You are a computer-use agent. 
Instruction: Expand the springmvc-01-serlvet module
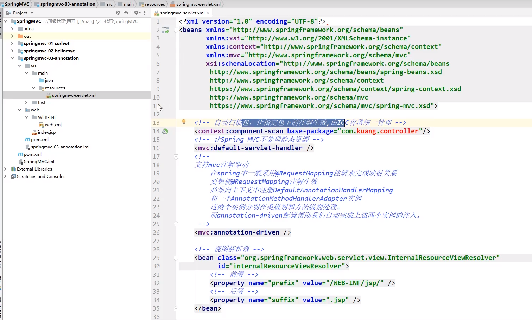tap(12, 44)
